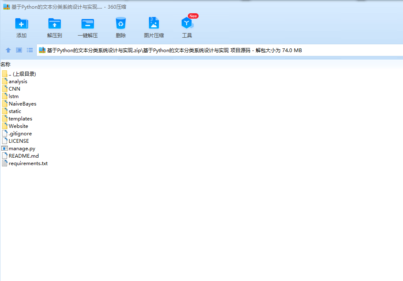Select the 'README.md' file name
This screenshot has height=281, width=403.
[x=24, y=156]
